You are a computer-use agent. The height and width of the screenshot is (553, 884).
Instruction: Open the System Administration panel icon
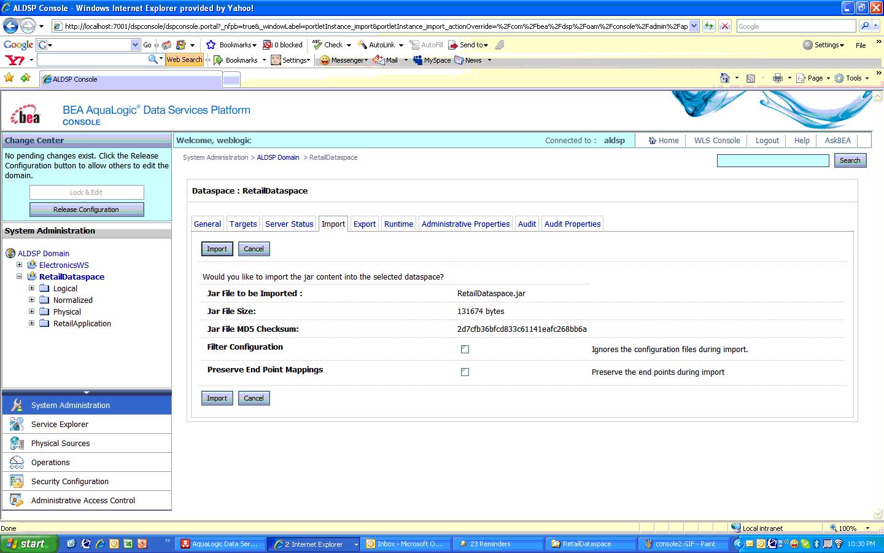click(x=17, y=405)
